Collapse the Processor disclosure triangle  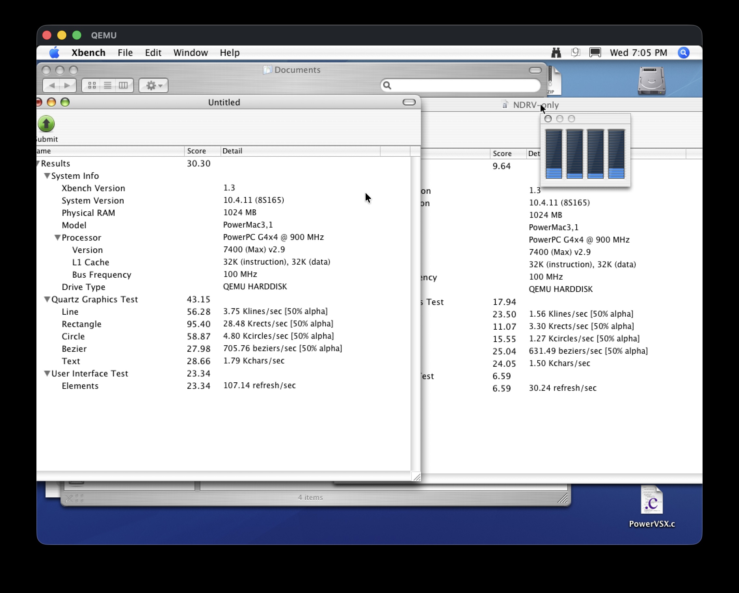tap(58, 237)
